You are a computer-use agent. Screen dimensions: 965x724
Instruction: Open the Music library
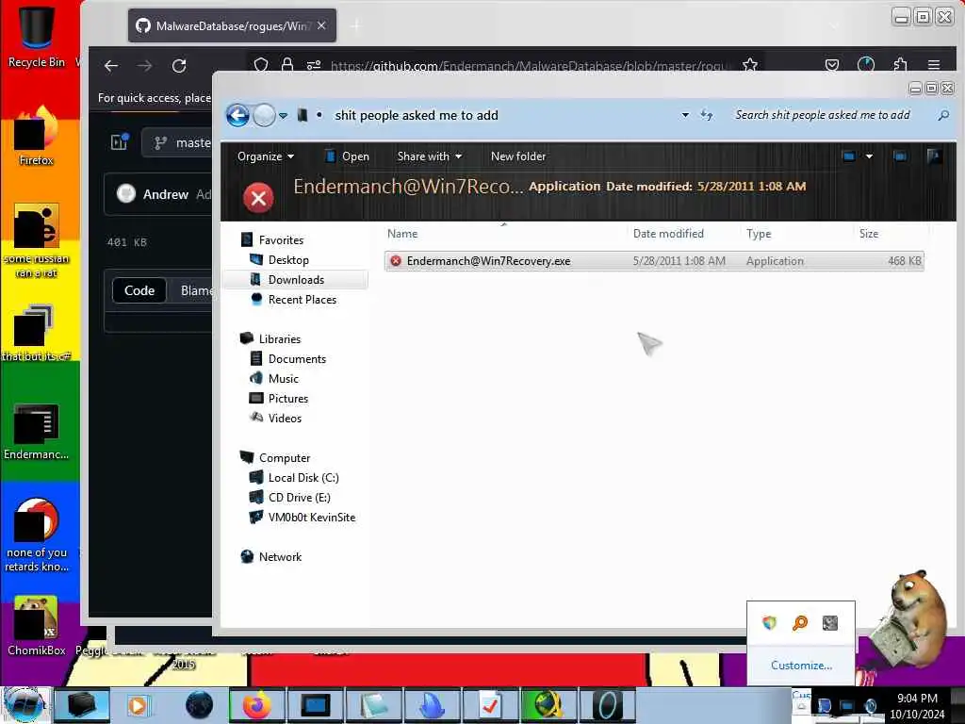(283, 379)
